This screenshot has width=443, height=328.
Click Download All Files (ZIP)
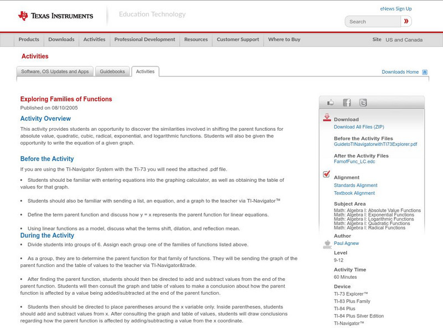pyautogui.click(x=359, y=127)
